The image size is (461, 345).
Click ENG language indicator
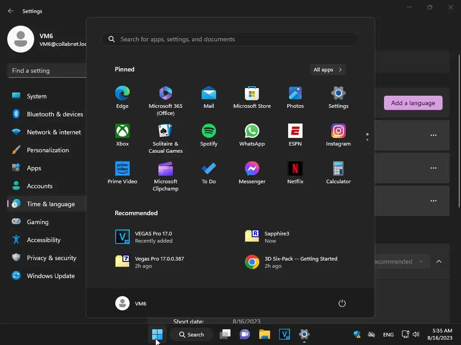389,334
